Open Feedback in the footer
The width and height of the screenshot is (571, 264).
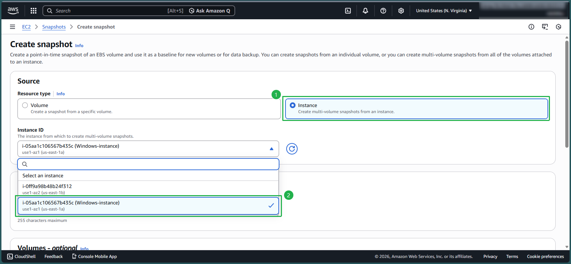(x=54, y=257)
